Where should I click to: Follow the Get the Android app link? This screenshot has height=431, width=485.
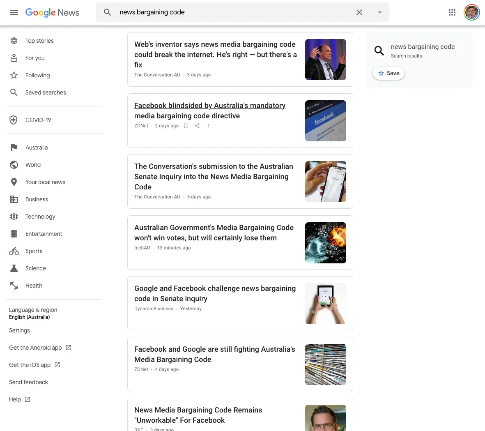coord(40,348)
